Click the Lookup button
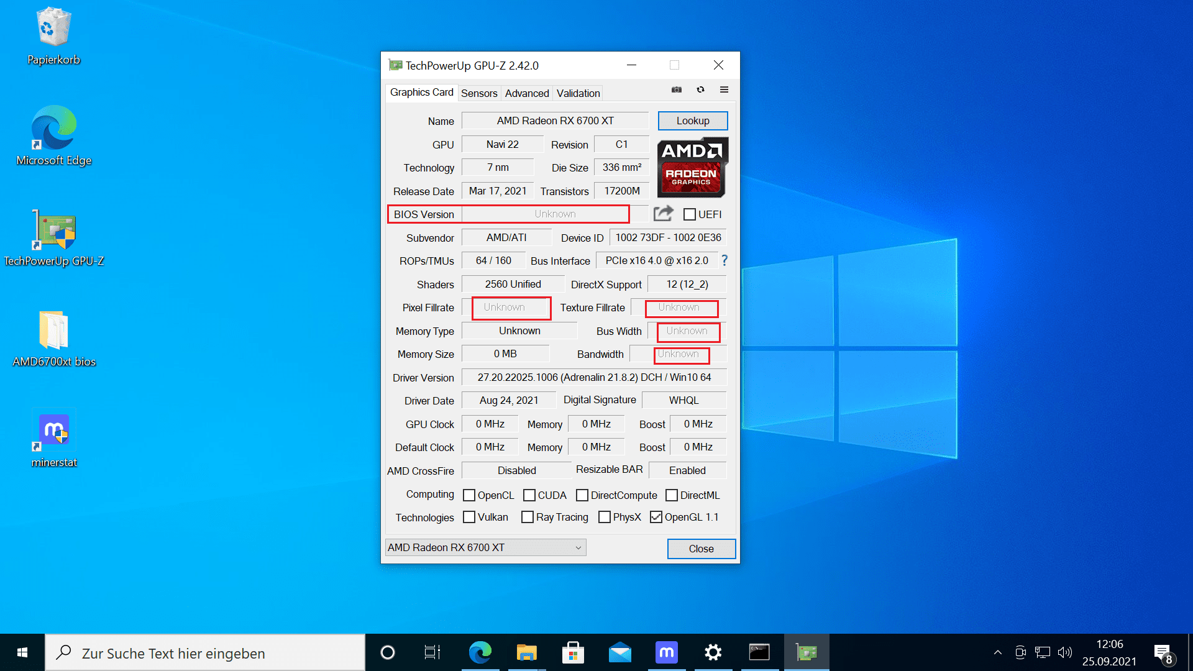This screenshot has width=1193, height=671. (693, 121)
